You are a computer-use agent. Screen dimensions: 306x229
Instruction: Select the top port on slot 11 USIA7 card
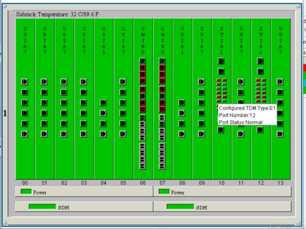point(241,82)
